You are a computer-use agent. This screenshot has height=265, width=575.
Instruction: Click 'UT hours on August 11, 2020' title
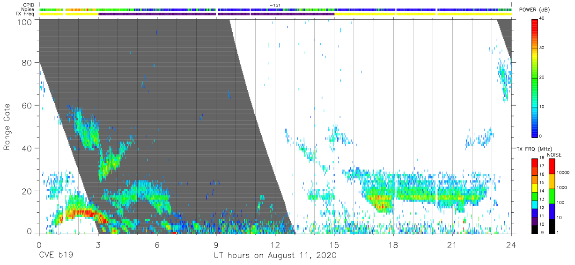pos(275,256)
